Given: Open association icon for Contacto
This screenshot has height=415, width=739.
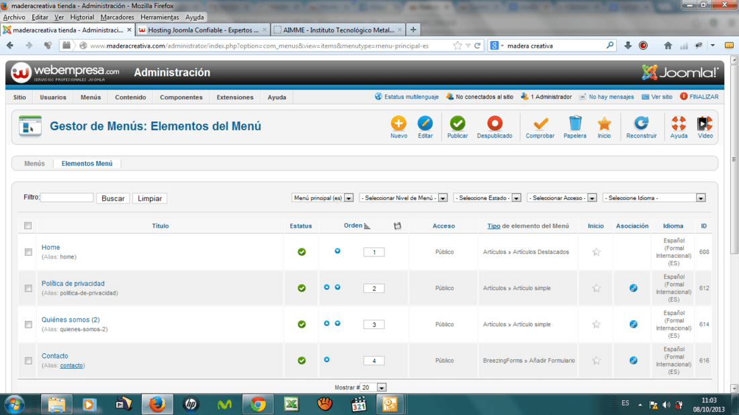Looking at the screenshot, I should tap(634, 361).
